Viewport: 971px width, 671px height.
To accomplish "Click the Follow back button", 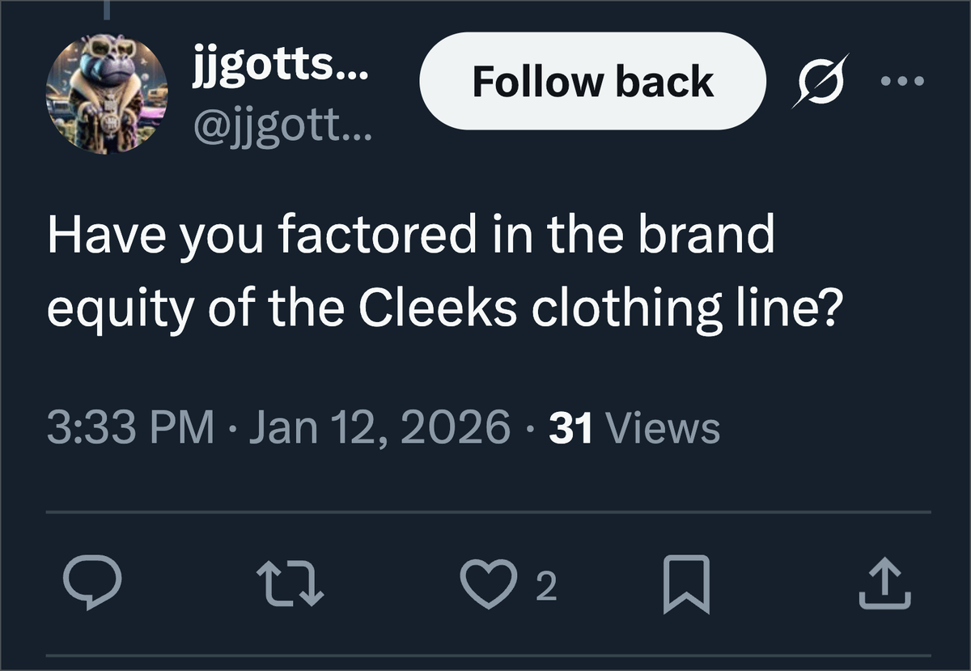I will pos(593,81).
